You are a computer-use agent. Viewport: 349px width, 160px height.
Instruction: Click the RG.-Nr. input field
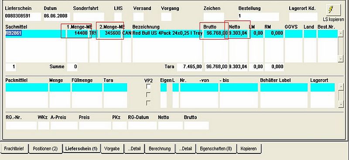click(x=21, y=126)
